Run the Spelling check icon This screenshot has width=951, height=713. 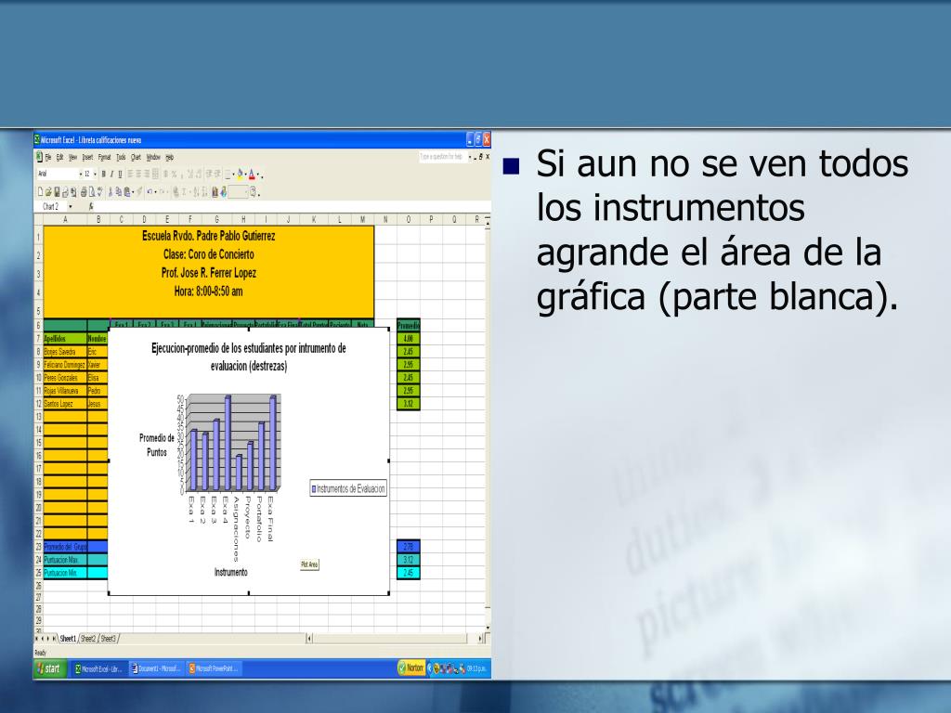tap(99, 191)
